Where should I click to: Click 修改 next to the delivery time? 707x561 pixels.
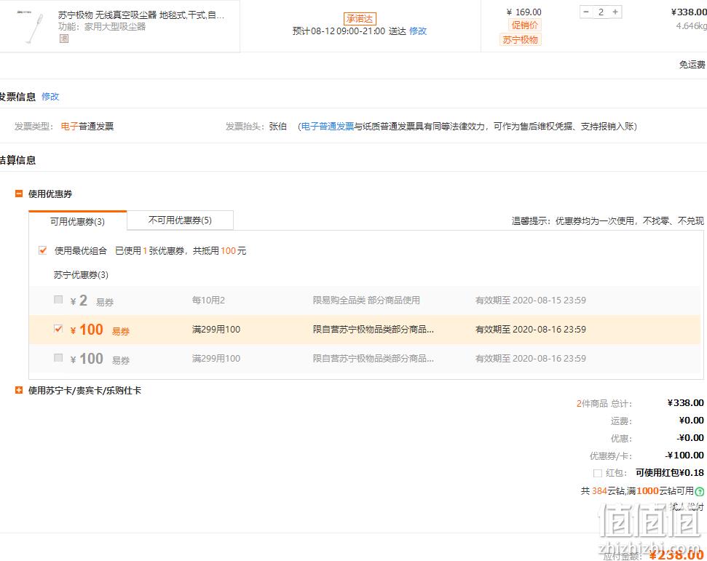click(x=418, y=31)
